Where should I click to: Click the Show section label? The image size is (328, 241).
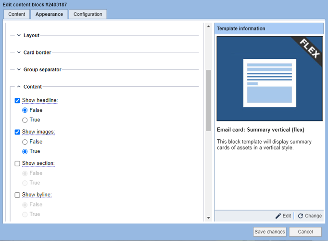tap(38, 163)
